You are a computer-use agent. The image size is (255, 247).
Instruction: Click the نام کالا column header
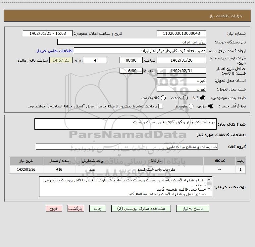(x=156, y=161)
